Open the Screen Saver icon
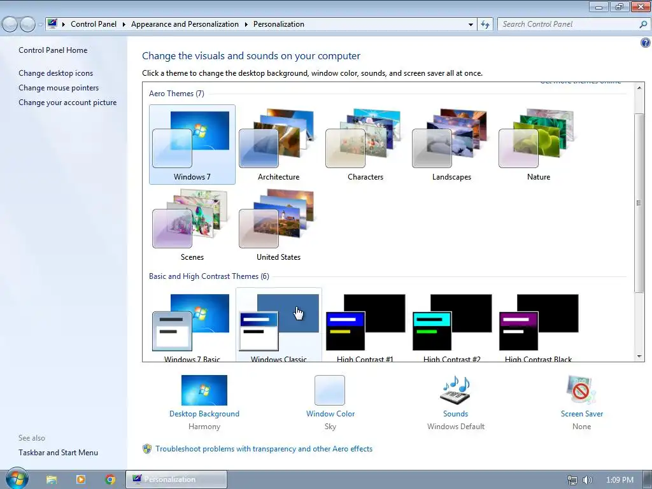The width and height of the screenshot is (652, 489). (x=581, y=390)
